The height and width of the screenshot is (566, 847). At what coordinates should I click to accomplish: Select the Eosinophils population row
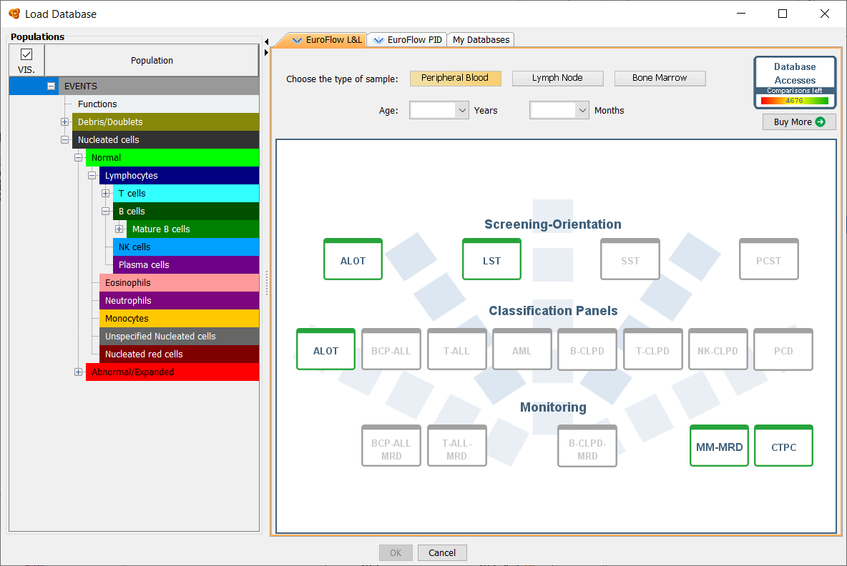pos(179,282)
